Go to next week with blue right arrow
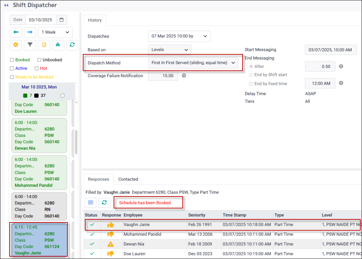 (x=30, y=32)
